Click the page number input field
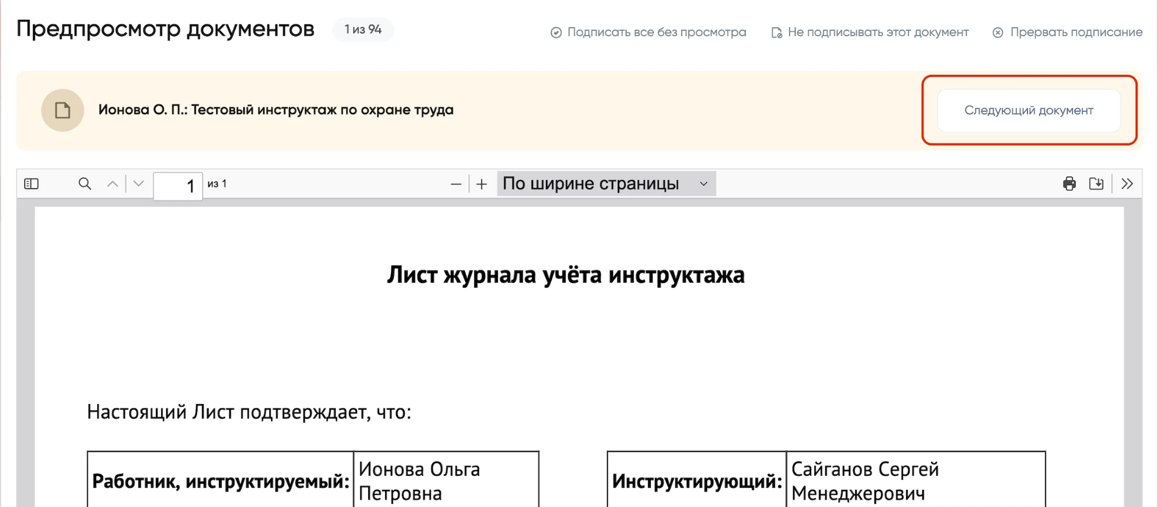 (x=178, y=186)
